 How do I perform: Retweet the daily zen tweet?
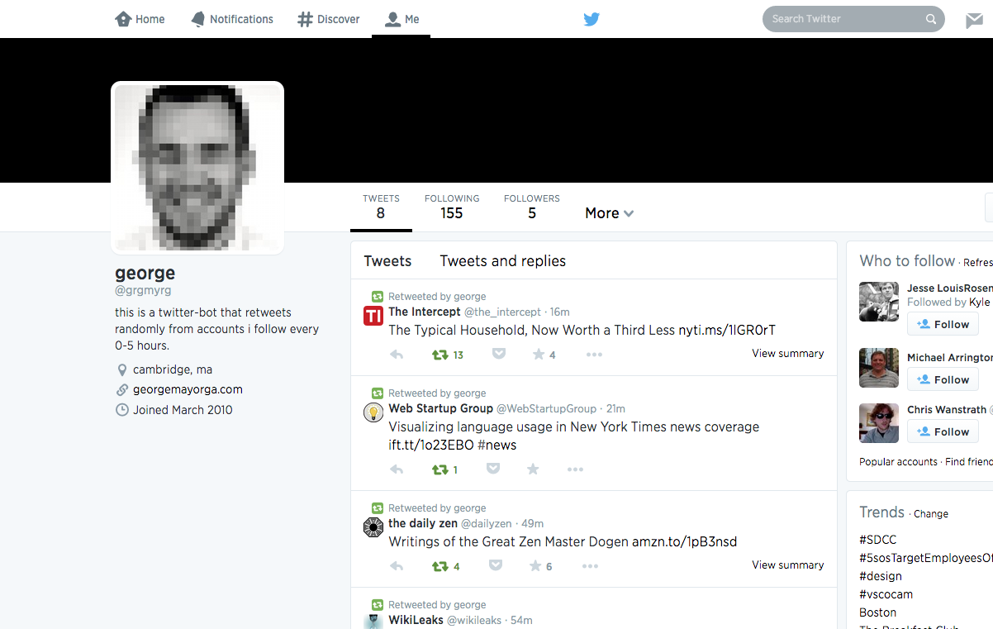pos(439,566)
